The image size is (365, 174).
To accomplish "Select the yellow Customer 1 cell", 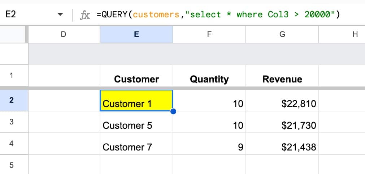I will pyautogui.click(x=136, y=101).
